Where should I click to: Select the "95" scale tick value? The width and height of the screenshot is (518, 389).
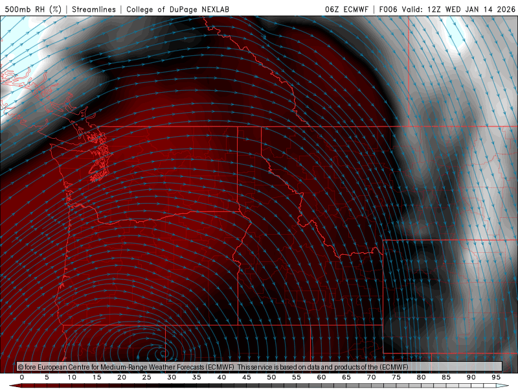[496, 377]
